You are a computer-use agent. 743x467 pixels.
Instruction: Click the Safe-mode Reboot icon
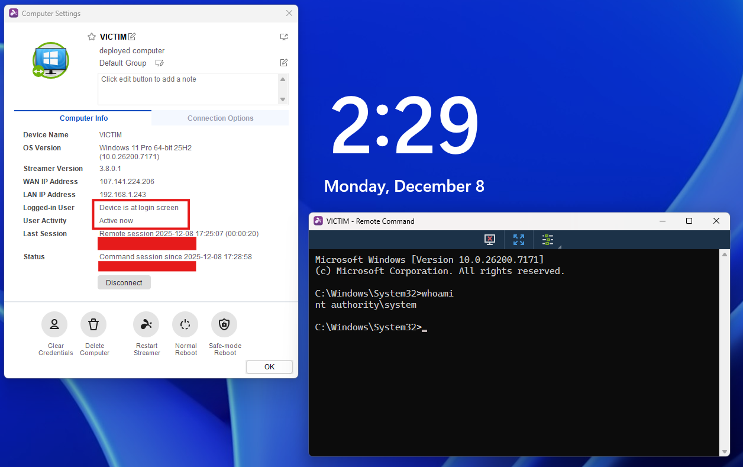(224, 324)
